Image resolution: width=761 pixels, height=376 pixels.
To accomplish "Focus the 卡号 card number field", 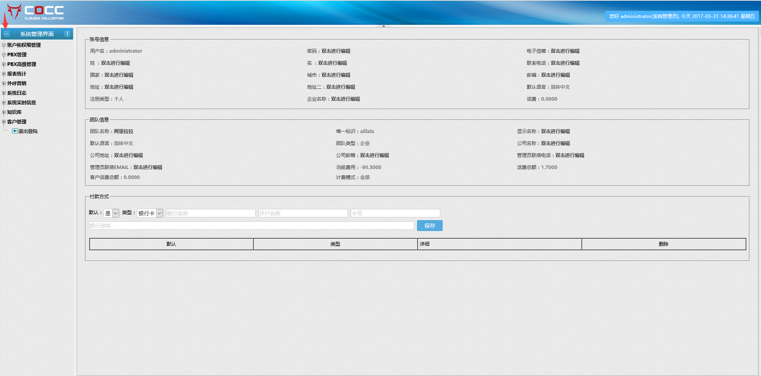I will (395, 213).
